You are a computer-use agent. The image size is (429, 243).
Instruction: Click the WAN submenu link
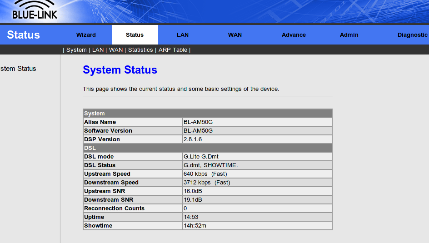(x=116, y=50)
